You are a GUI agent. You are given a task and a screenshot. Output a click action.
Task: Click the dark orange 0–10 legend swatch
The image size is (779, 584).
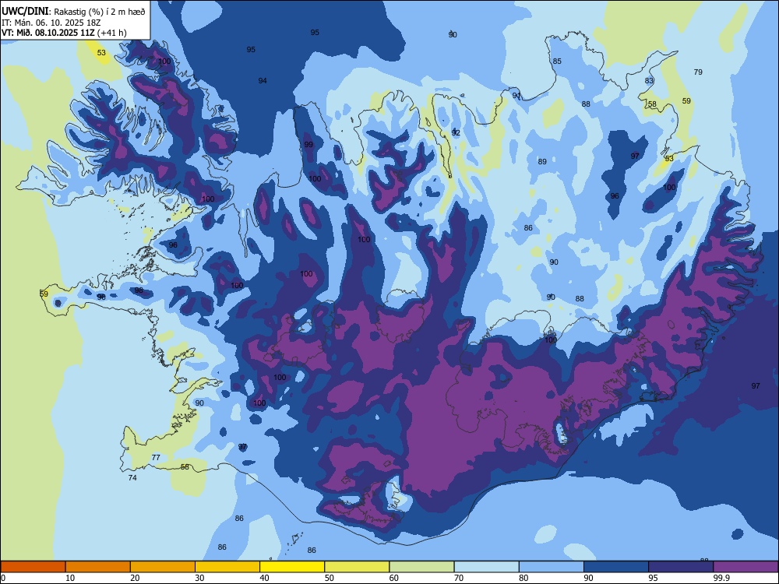click(x=33, y=567)
